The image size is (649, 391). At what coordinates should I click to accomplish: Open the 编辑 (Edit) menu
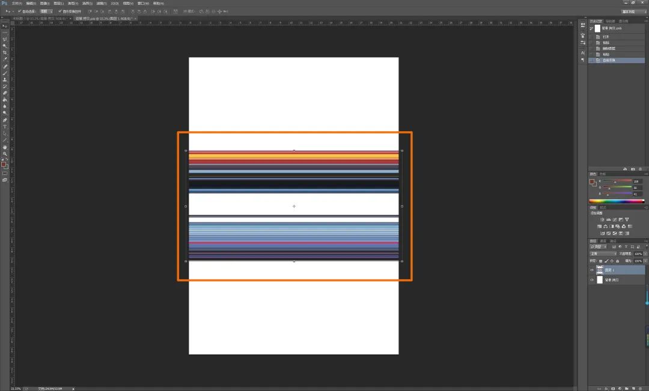click(31, 4)
